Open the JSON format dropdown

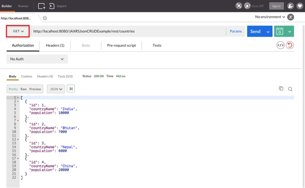click(x=56, y=89)
